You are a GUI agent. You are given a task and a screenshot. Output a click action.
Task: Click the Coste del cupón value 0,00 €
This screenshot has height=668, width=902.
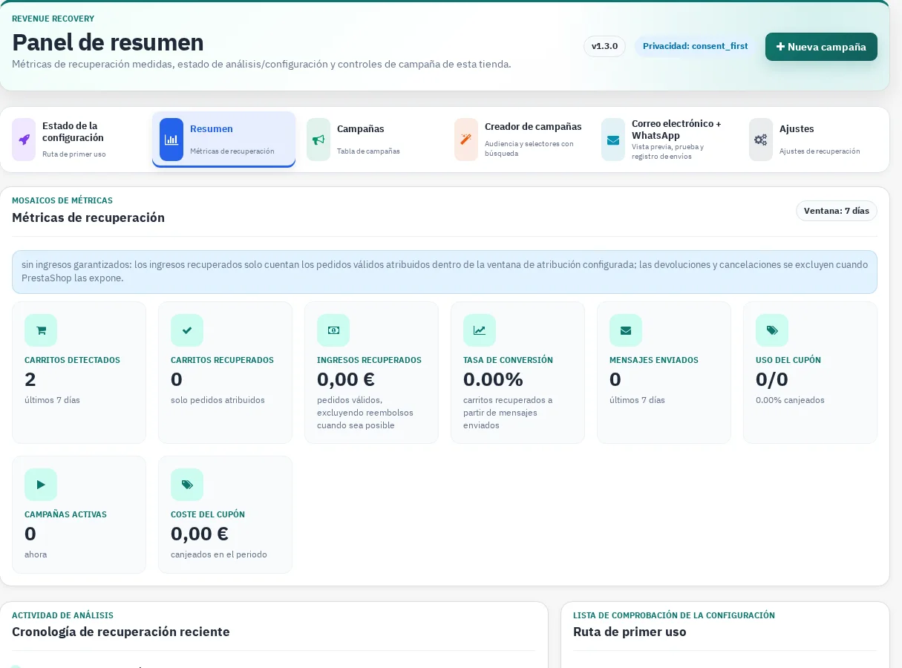(x=200, y=534)
